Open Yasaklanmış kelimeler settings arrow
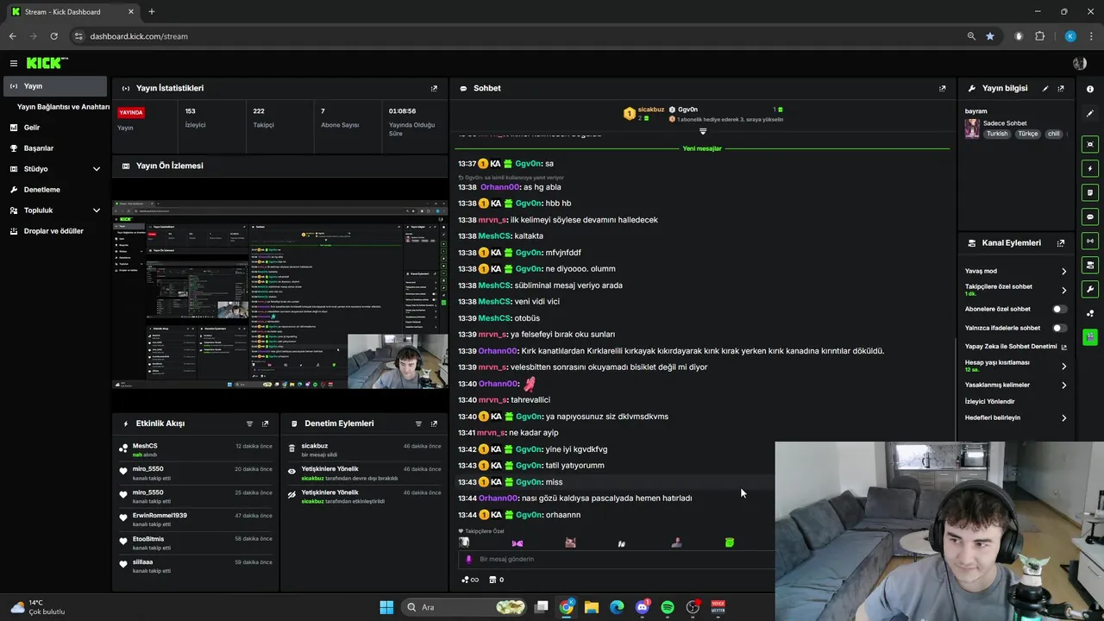This screenshot has height=621, width=1104. 1063,385
